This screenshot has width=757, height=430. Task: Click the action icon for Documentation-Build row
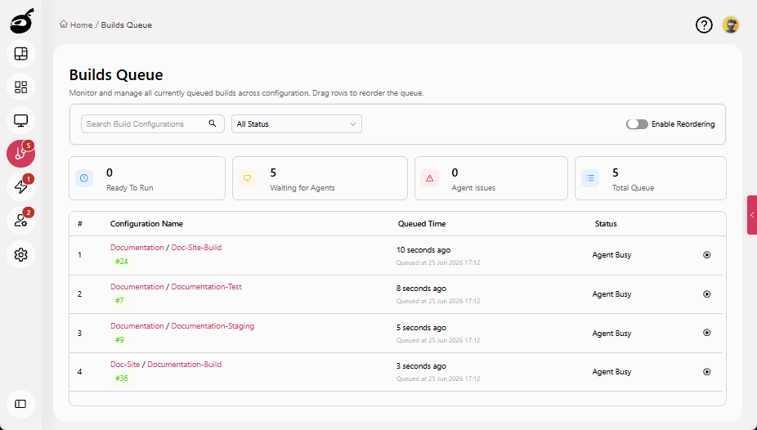coord(707,372)
